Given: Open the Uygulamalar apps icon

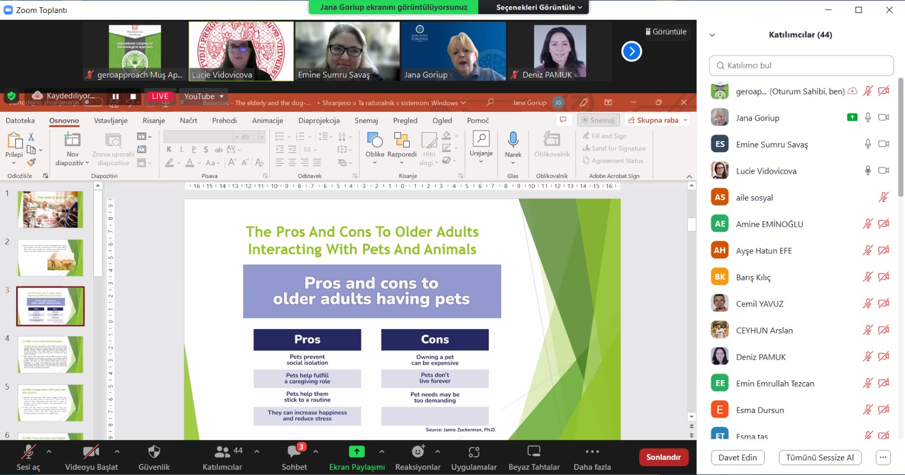Looking at the screenshot, I should (x=473, y=452).
